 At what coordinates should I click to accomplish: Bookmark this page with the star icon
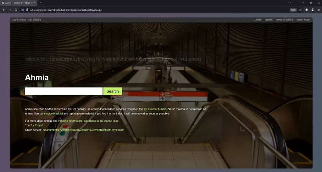point(300,10)
